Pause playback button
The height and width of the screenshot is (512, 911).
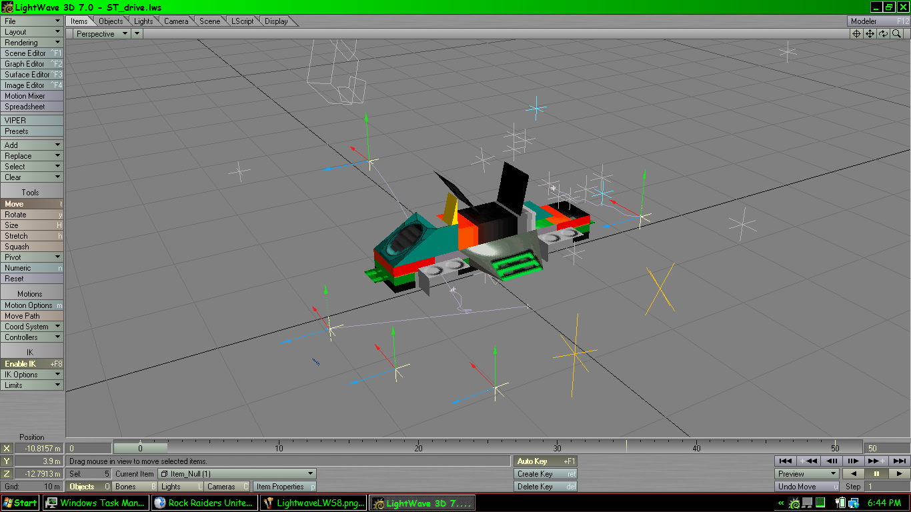[x=876, y=473]
